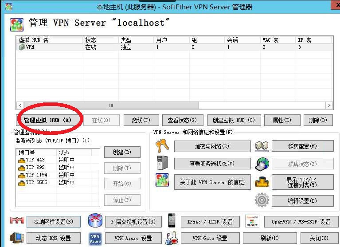Open 管理虚拟 HUB (A) button
340x247 pixels.
[47, 120]
